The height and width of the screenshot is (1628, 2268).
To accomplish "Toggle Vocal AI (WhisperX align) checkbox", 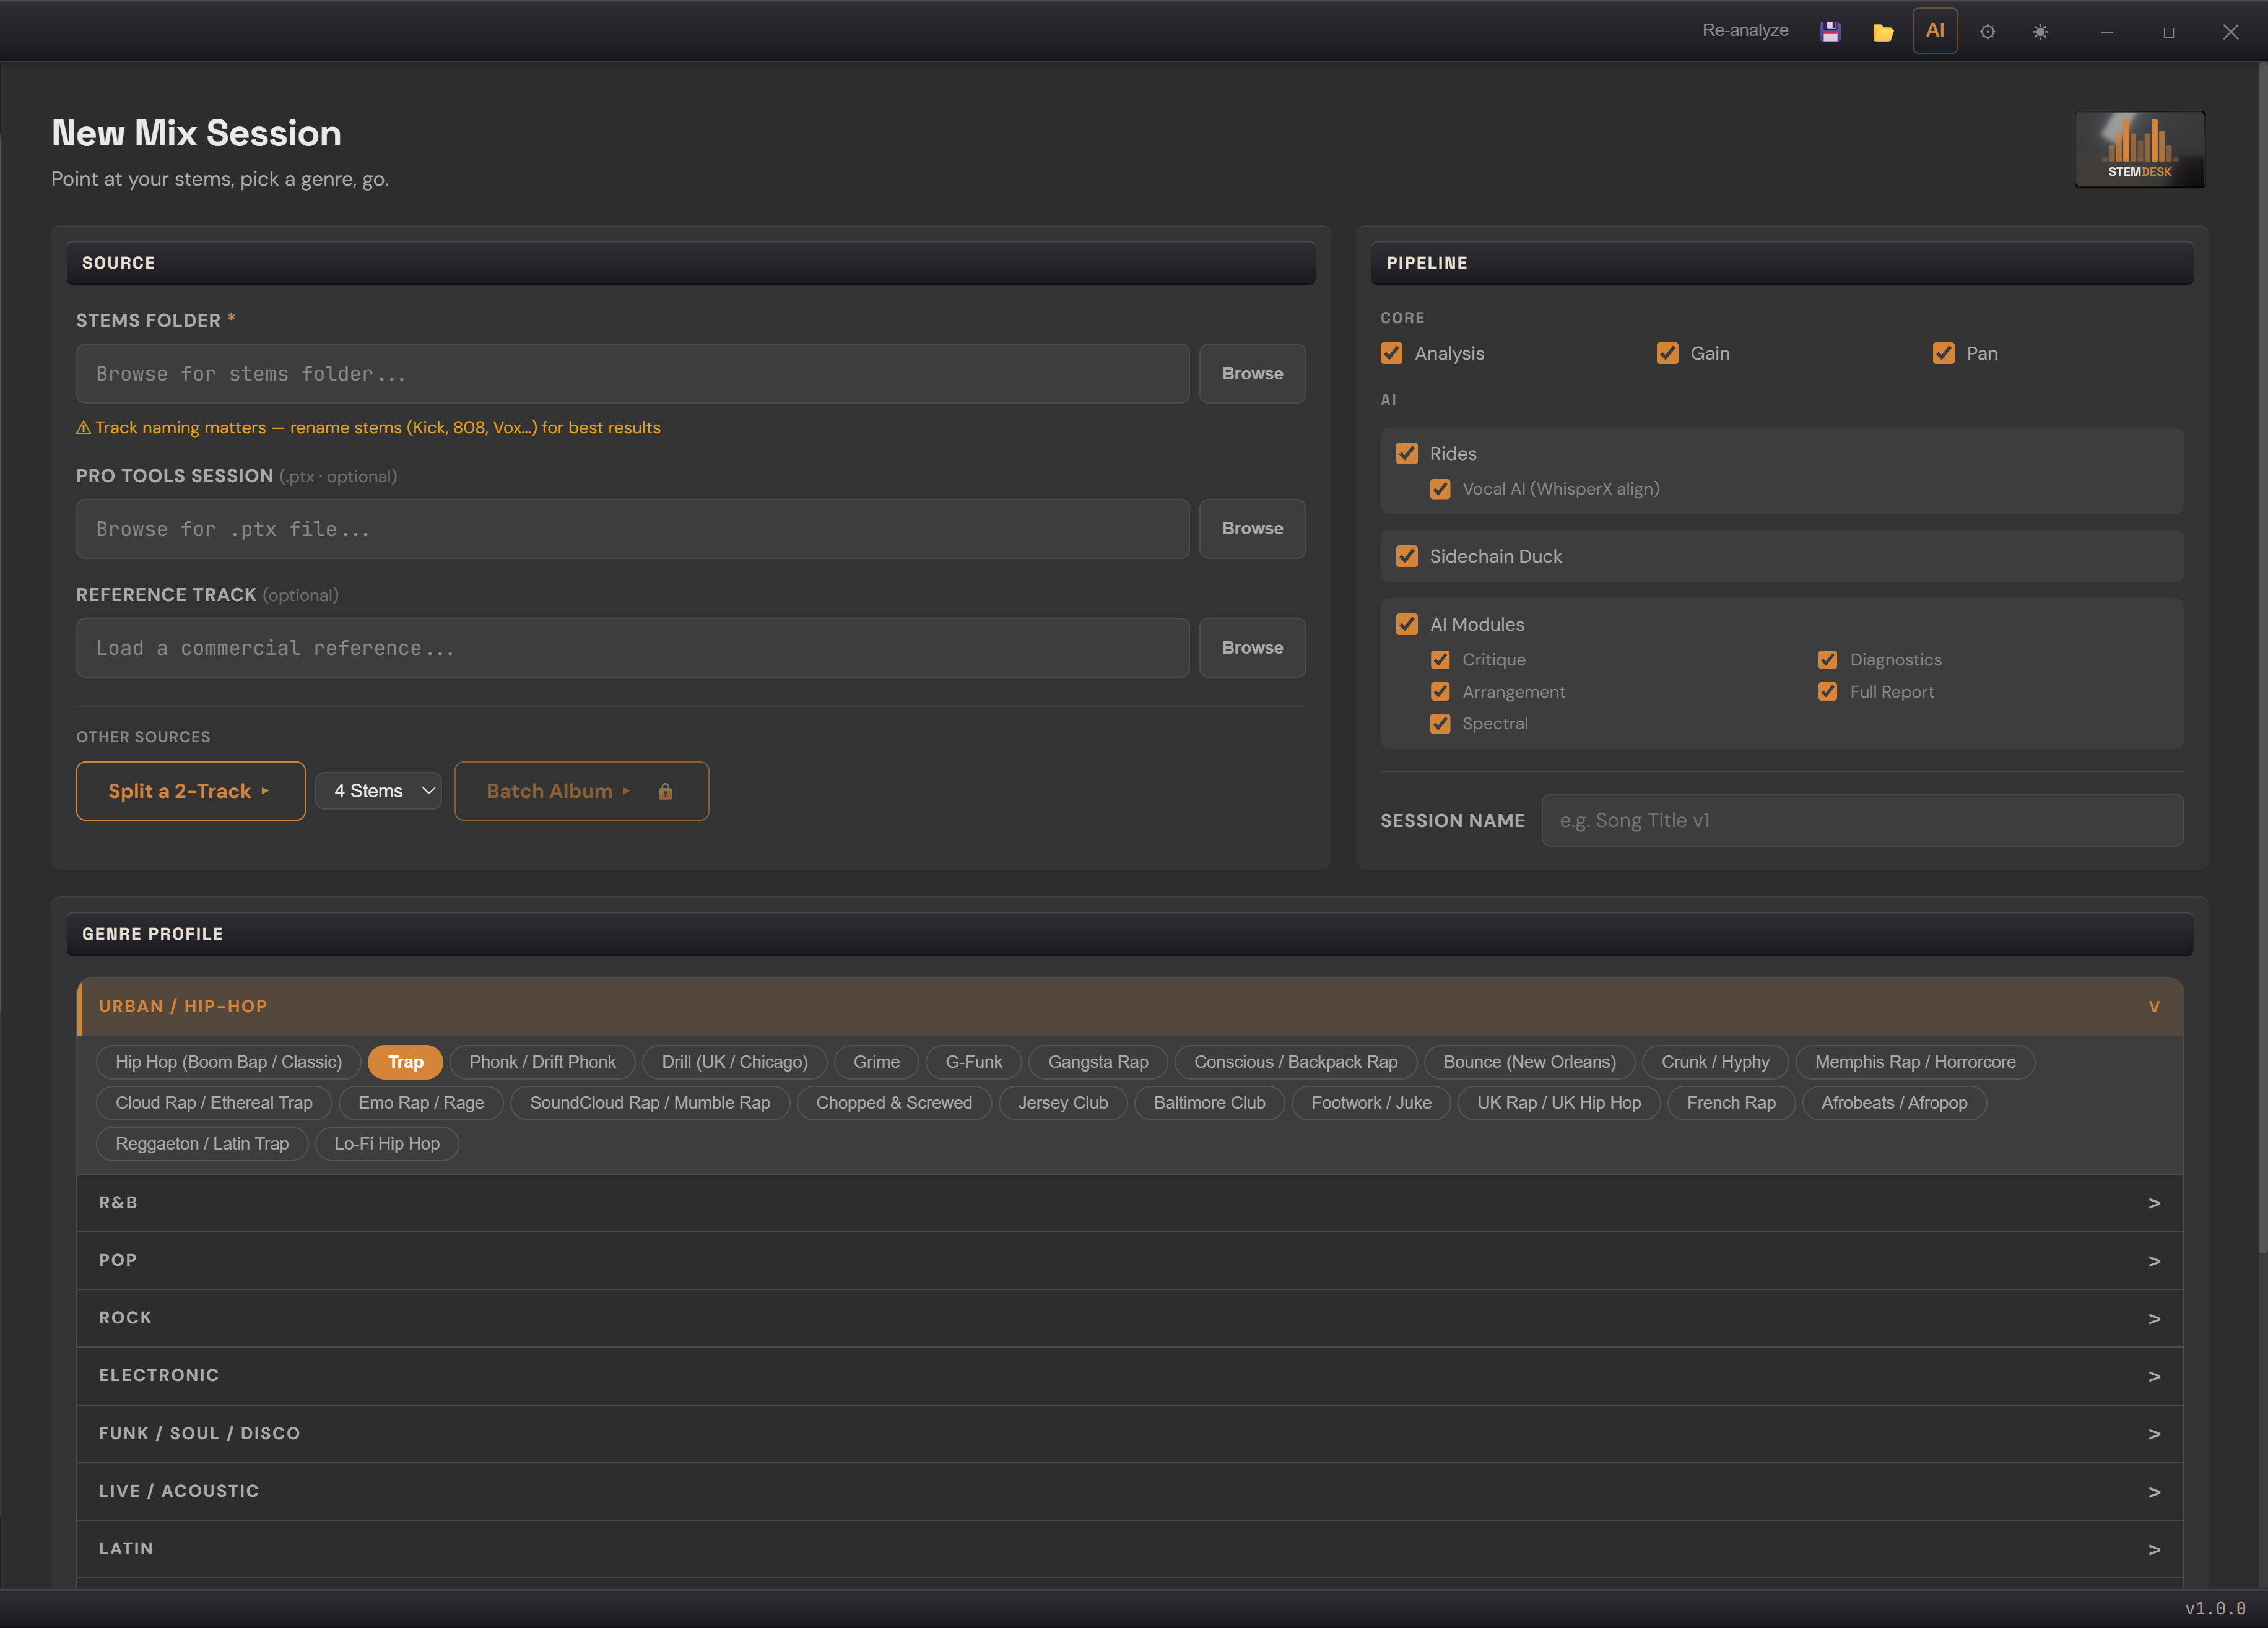I will (1440, 489).
